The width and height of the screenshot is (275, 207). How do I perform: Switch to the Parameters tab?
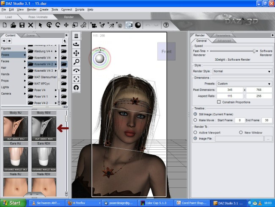pyautogui.click(x=223, y=35)
